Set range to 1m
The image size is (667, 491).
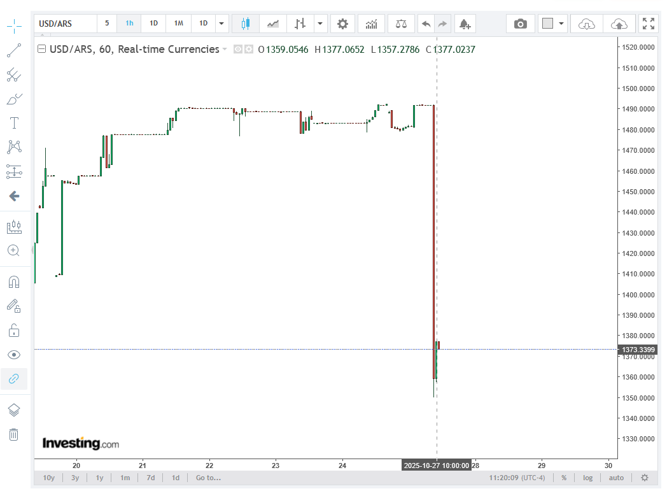pos(125,478)
